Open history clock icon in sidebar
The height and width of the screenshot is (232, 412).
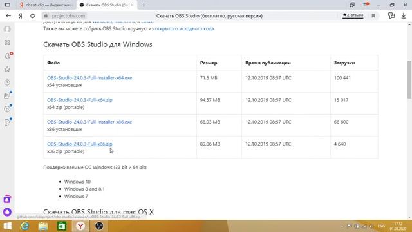[7, 82]
